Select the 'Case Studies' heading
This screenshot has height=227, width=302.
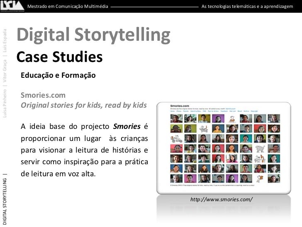pos(59,57)
